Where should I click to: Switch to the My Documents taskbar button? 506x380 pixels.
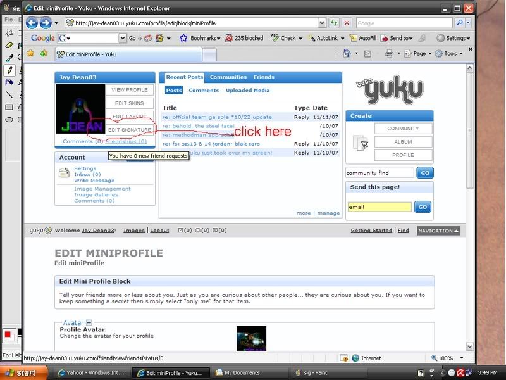tap(249, 373)
